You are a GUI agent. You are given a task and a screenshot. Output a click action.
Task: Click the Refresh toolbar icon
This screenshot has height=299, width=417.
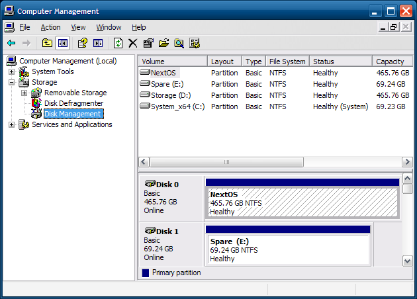[118, 43]
